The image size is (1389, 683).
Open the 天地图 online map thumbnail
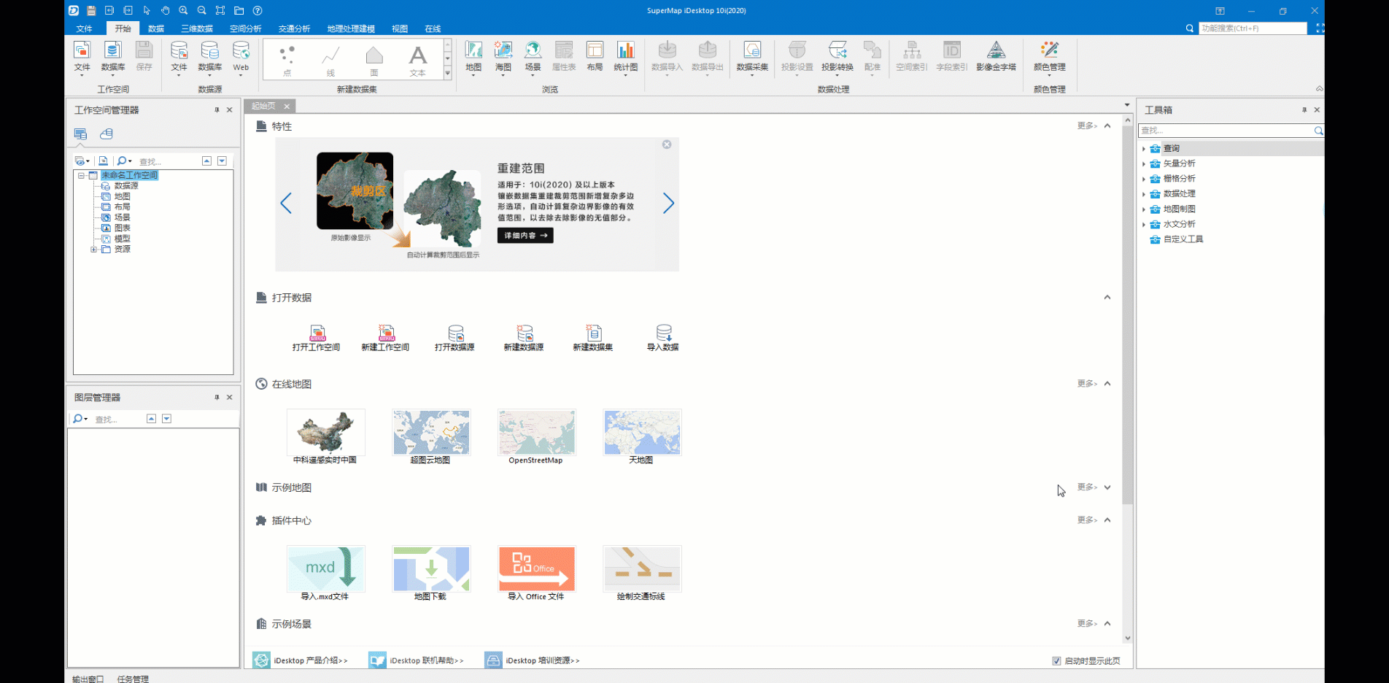pos(642,433)
